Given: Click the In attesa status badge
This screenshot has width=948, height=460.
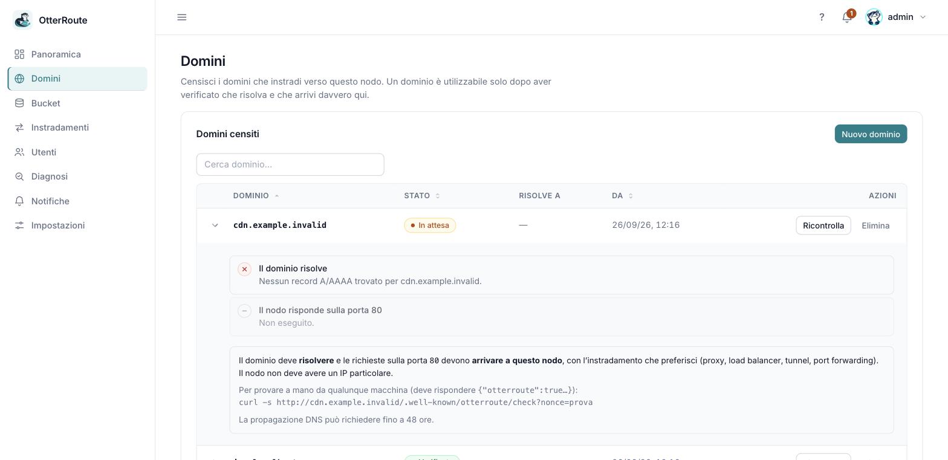Looking at the screenshot, I should (x=430, y=225).
